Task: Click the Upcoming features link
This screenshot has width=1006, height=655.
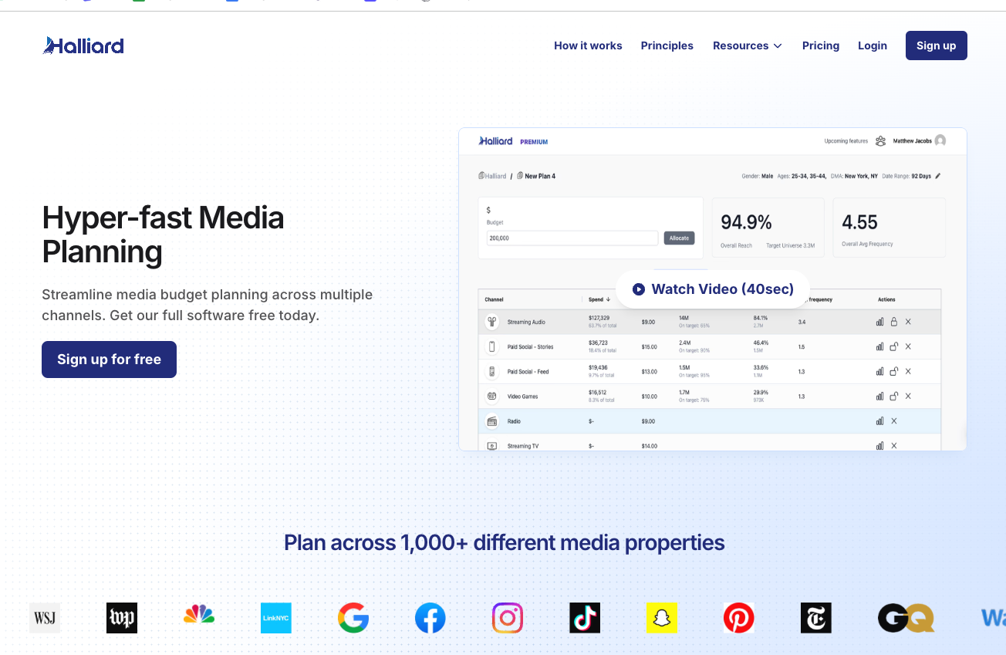Action: point(846,141)
